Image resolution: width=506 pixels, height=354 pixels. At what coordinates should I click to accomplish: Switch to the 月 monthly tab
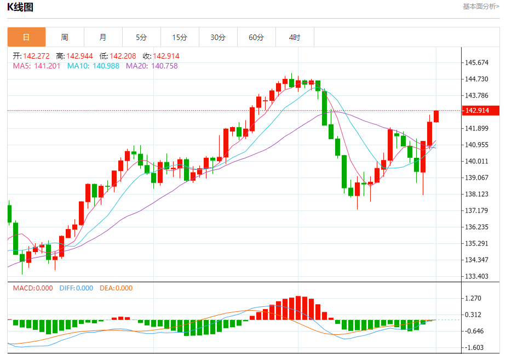103,37
